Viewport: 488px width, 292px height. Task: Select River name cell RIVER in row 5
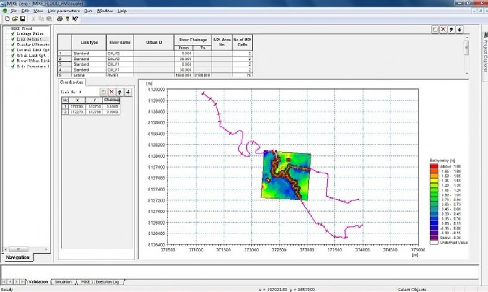120,75
